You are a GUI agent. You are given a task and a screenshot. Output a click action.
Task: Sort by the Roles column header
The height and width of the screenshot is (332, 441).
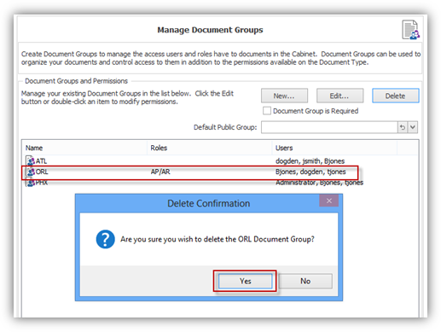[x=210, y=148]
